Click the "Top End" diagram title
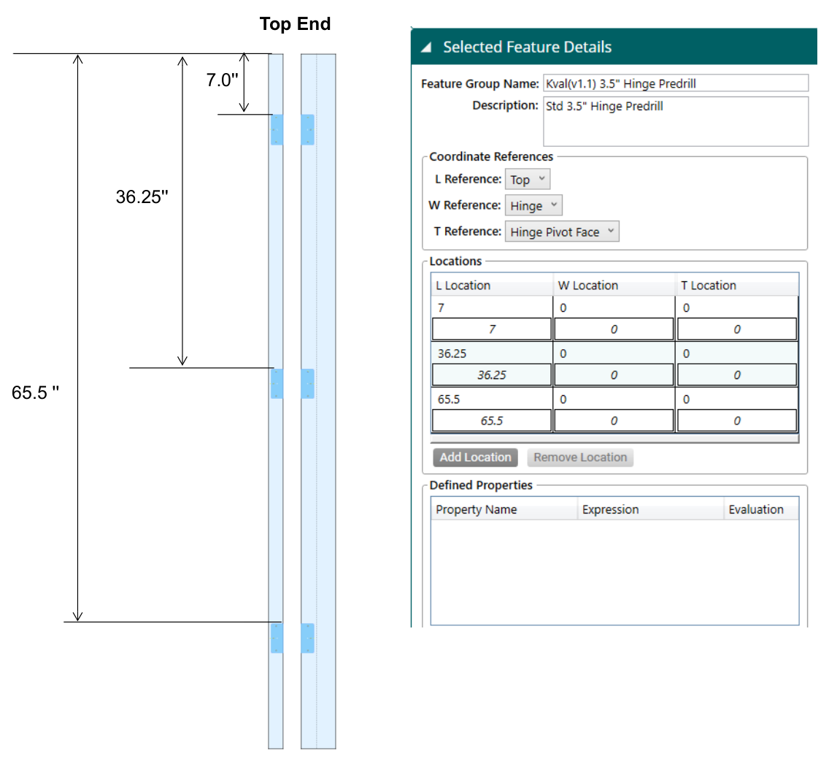 (295, 24)
